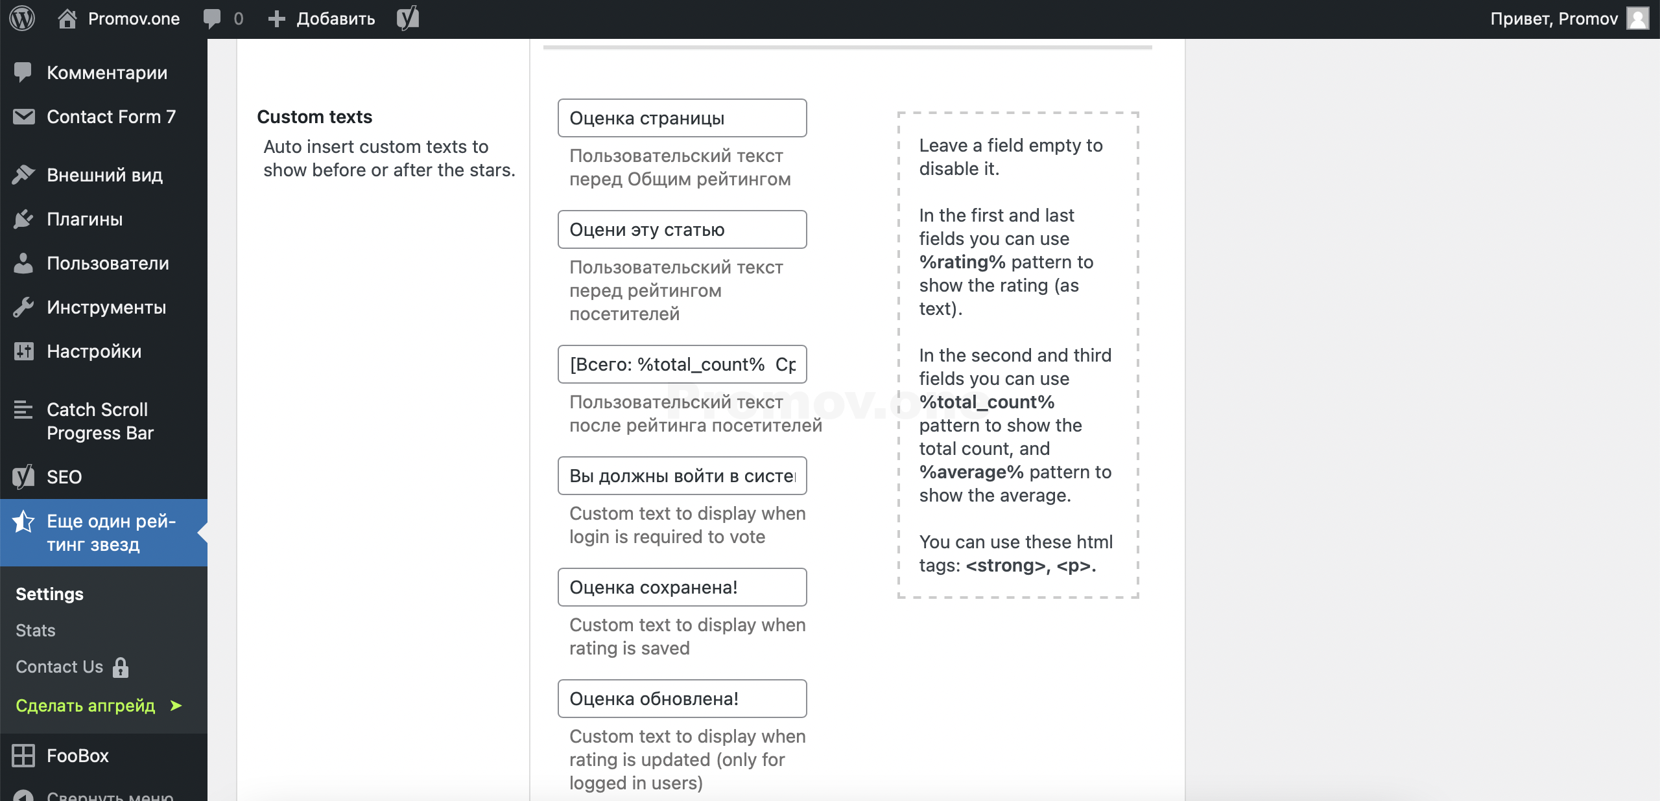Viewport: 1660px width, 801px height.
Task: Open the Stats submenu item
Action: click(36, 631)
